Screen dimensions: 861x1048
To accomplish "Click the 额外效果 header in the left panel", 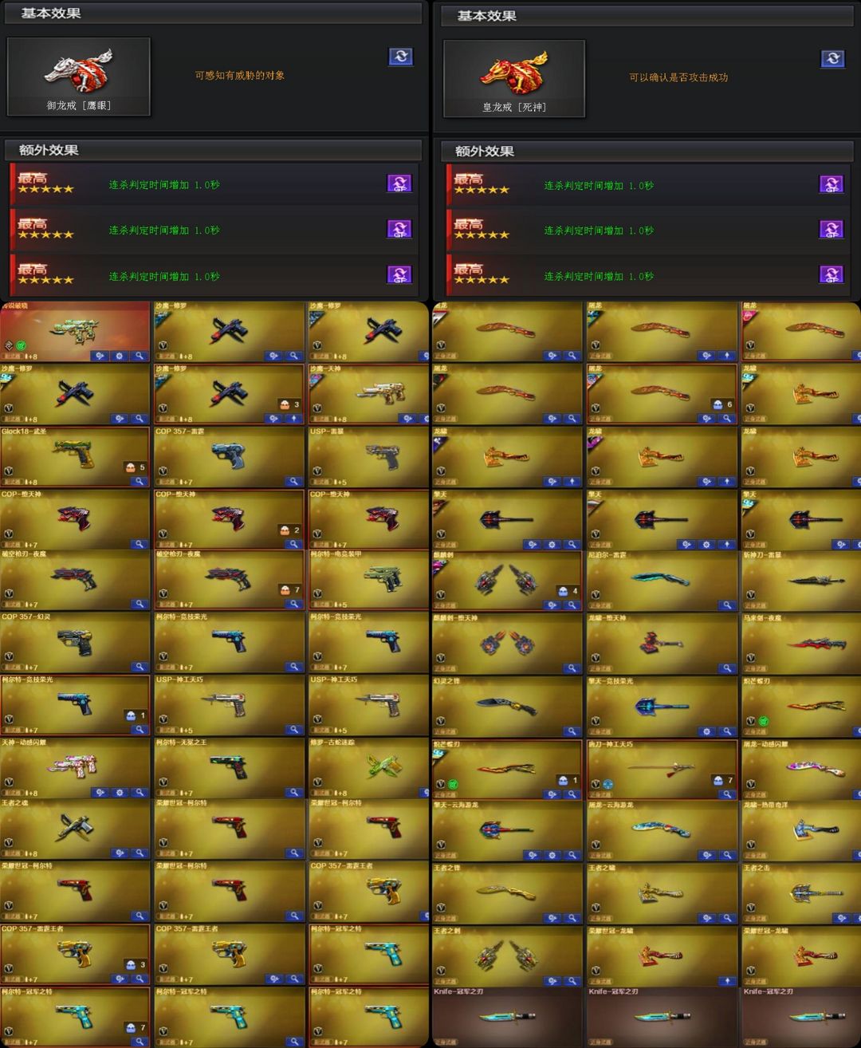I will (x=49, y=150).
